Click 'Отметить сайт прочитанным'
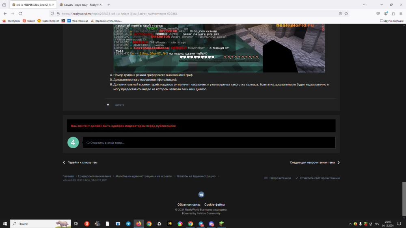This screenshot has width=406, height=228. (317, 178)
